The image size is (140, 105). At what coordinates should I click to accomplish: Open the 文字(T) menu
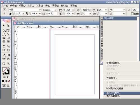pyautogui.click(x=31, y=6)
